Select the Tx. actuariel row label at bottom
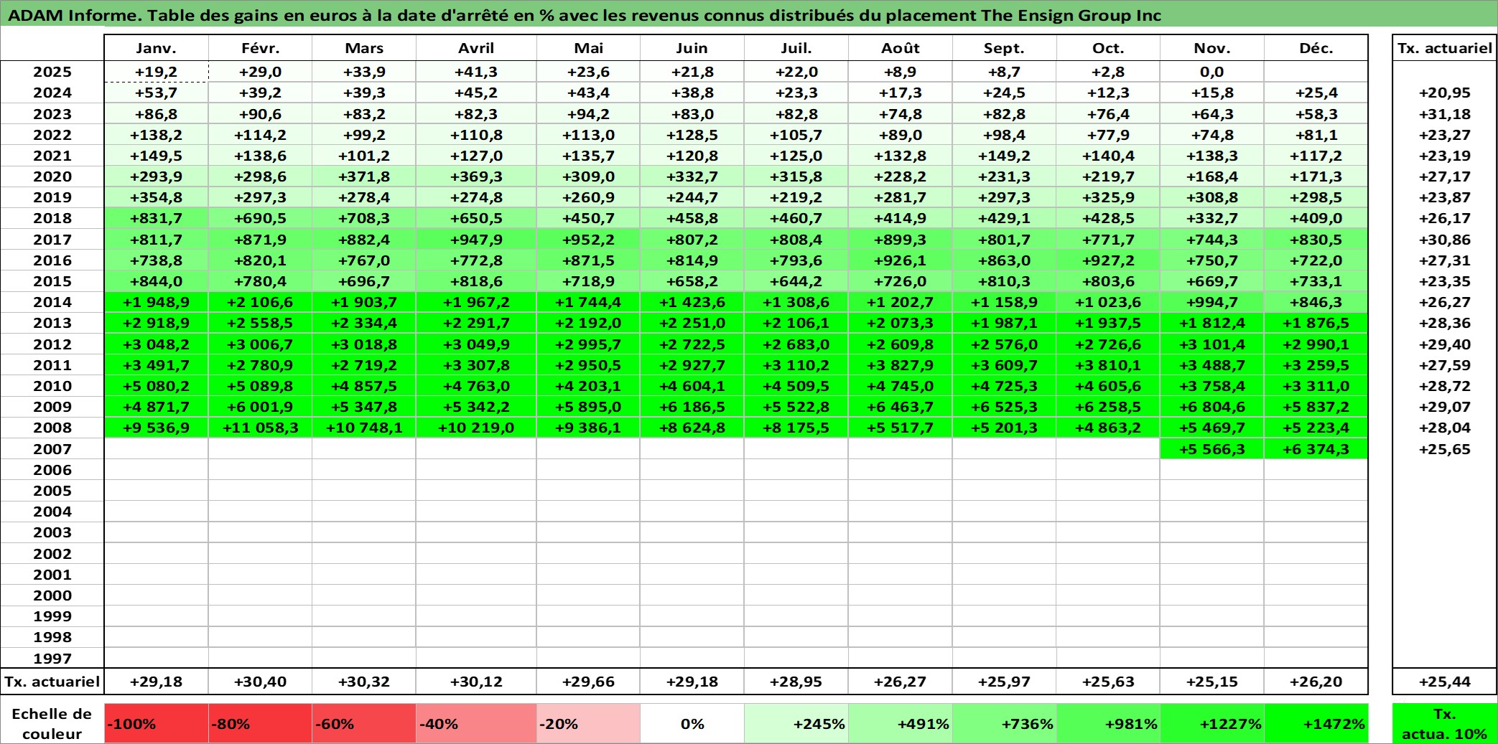This screenshot has width=1498, height=744. [x=52, y=682]
